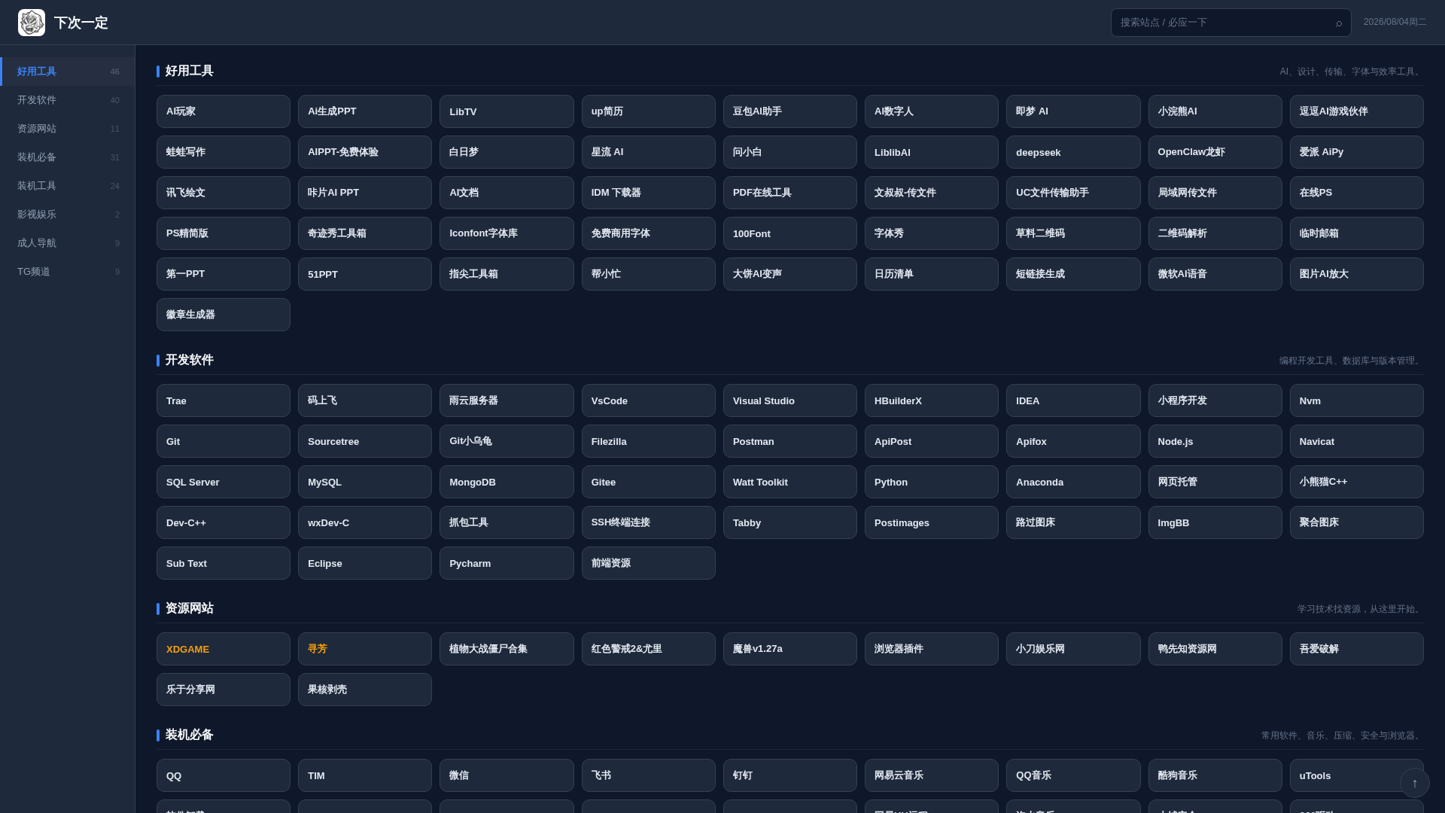
Task: Open the 临时邮箱 card
Action: tap(1357, 233)
